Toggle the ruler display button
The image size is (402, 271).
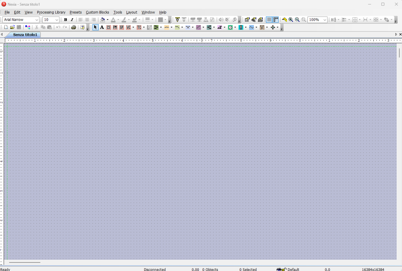276,19
